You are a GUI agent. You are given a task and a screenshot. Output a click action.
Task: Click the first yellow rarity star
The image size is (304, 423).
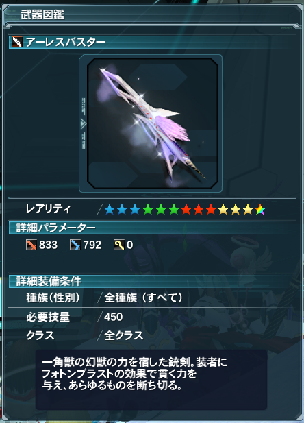[x=223, y=209]
